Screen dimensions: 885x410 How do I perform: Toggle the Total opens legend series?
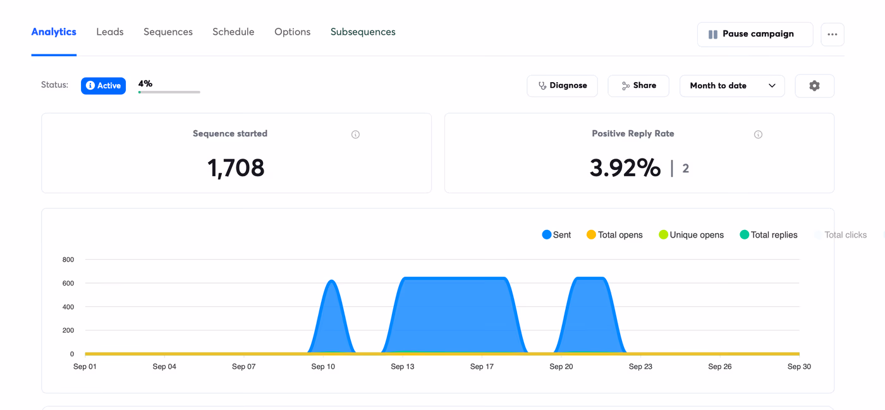614,235
